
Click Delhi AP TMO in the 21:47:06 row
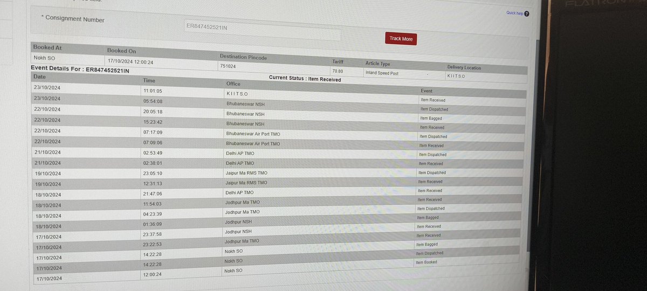240,192
